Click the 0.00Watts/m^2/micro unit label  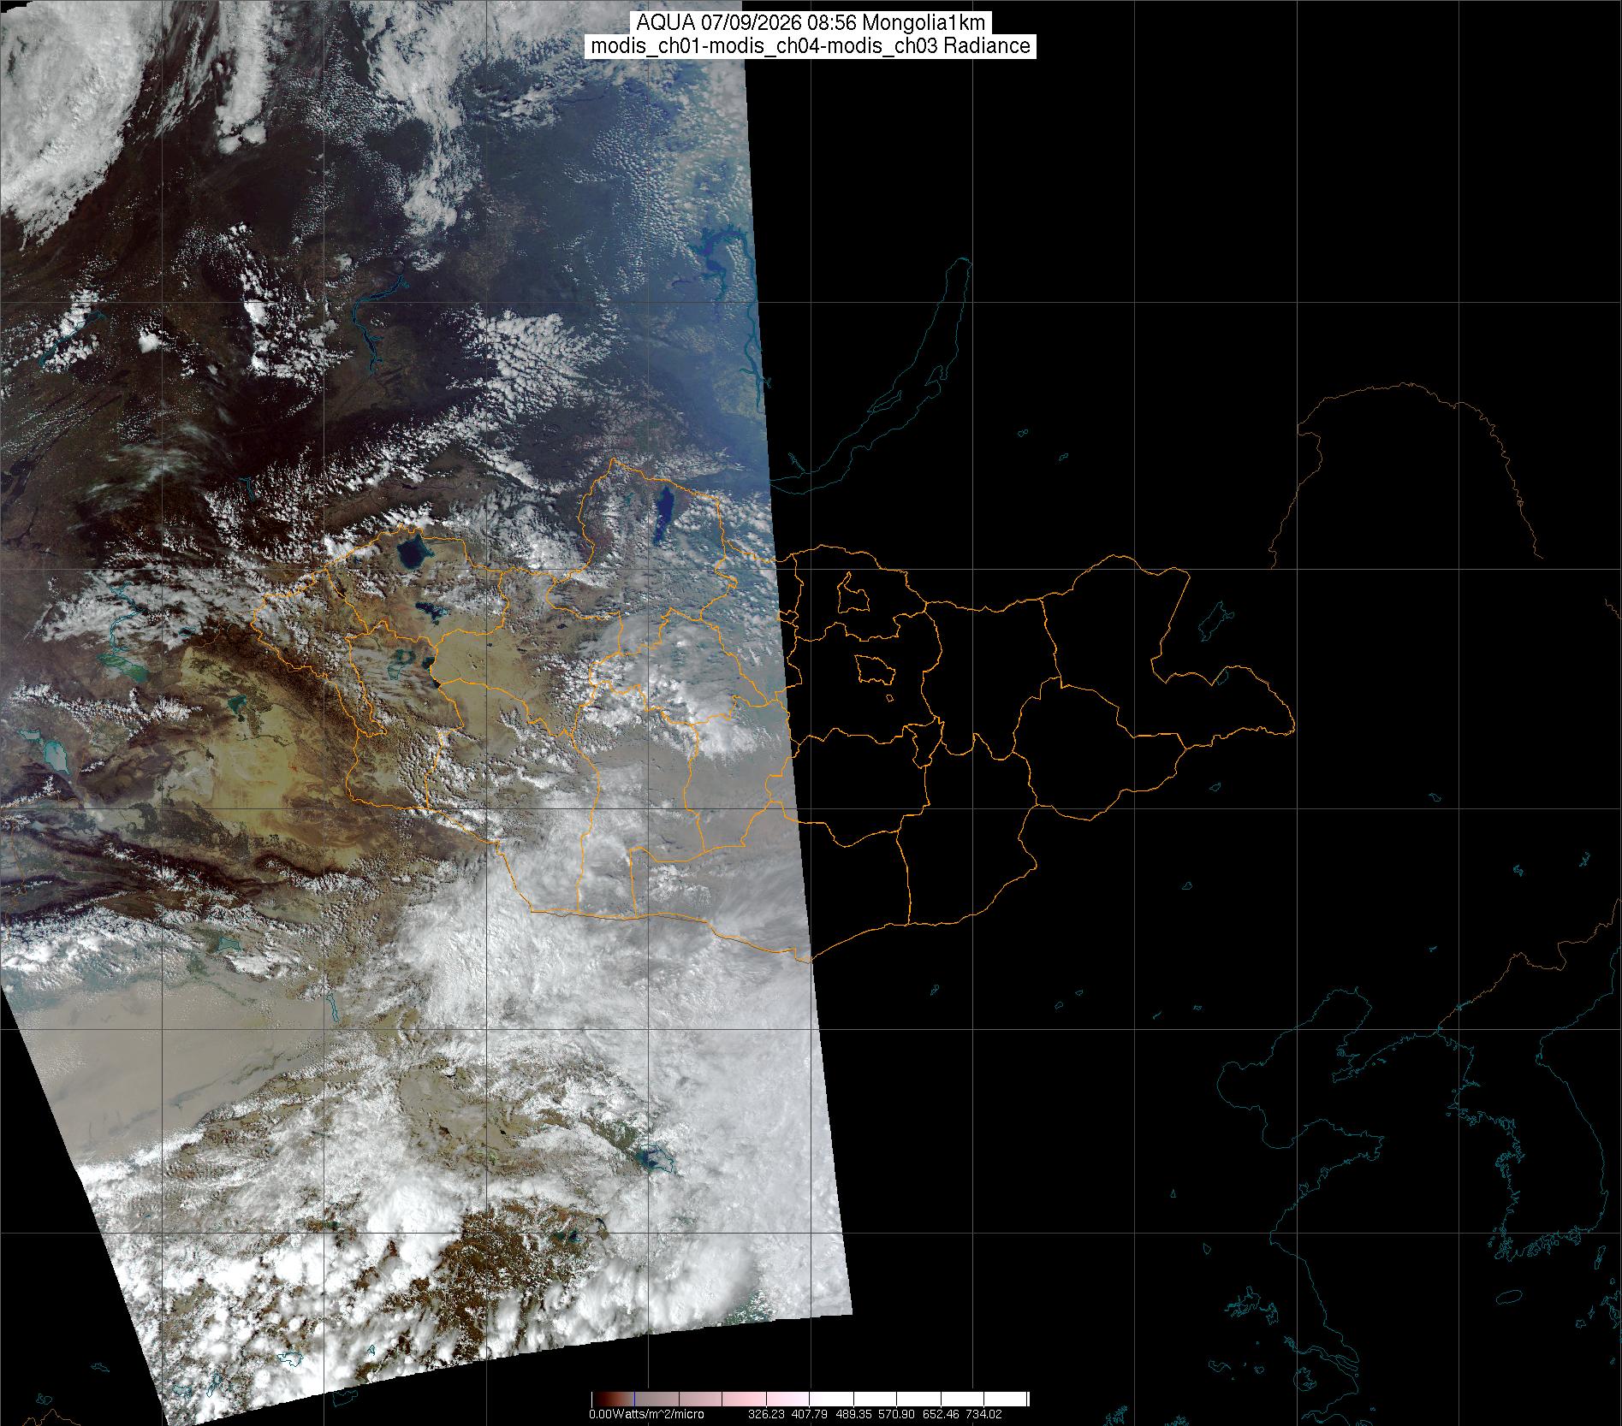click(x=646, y=1414)
